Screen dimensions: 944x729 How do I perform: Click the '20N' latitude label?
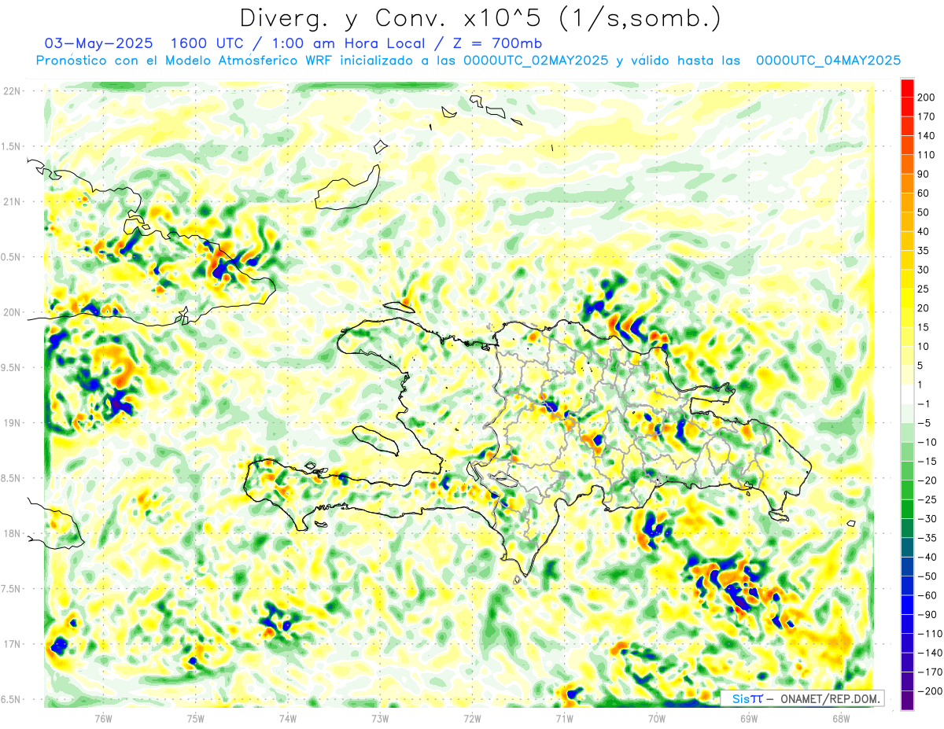tap(11, 312)
